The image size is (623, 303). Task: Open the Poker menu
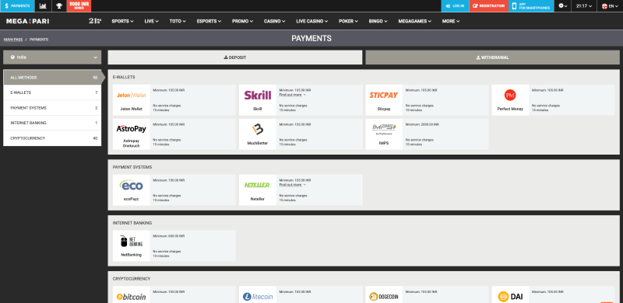click(348, 22)
